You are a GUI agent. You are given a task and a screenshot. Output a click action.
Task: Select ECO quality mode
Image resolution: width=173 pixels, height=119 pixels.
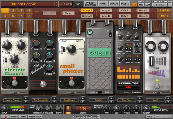pos(148,5)
